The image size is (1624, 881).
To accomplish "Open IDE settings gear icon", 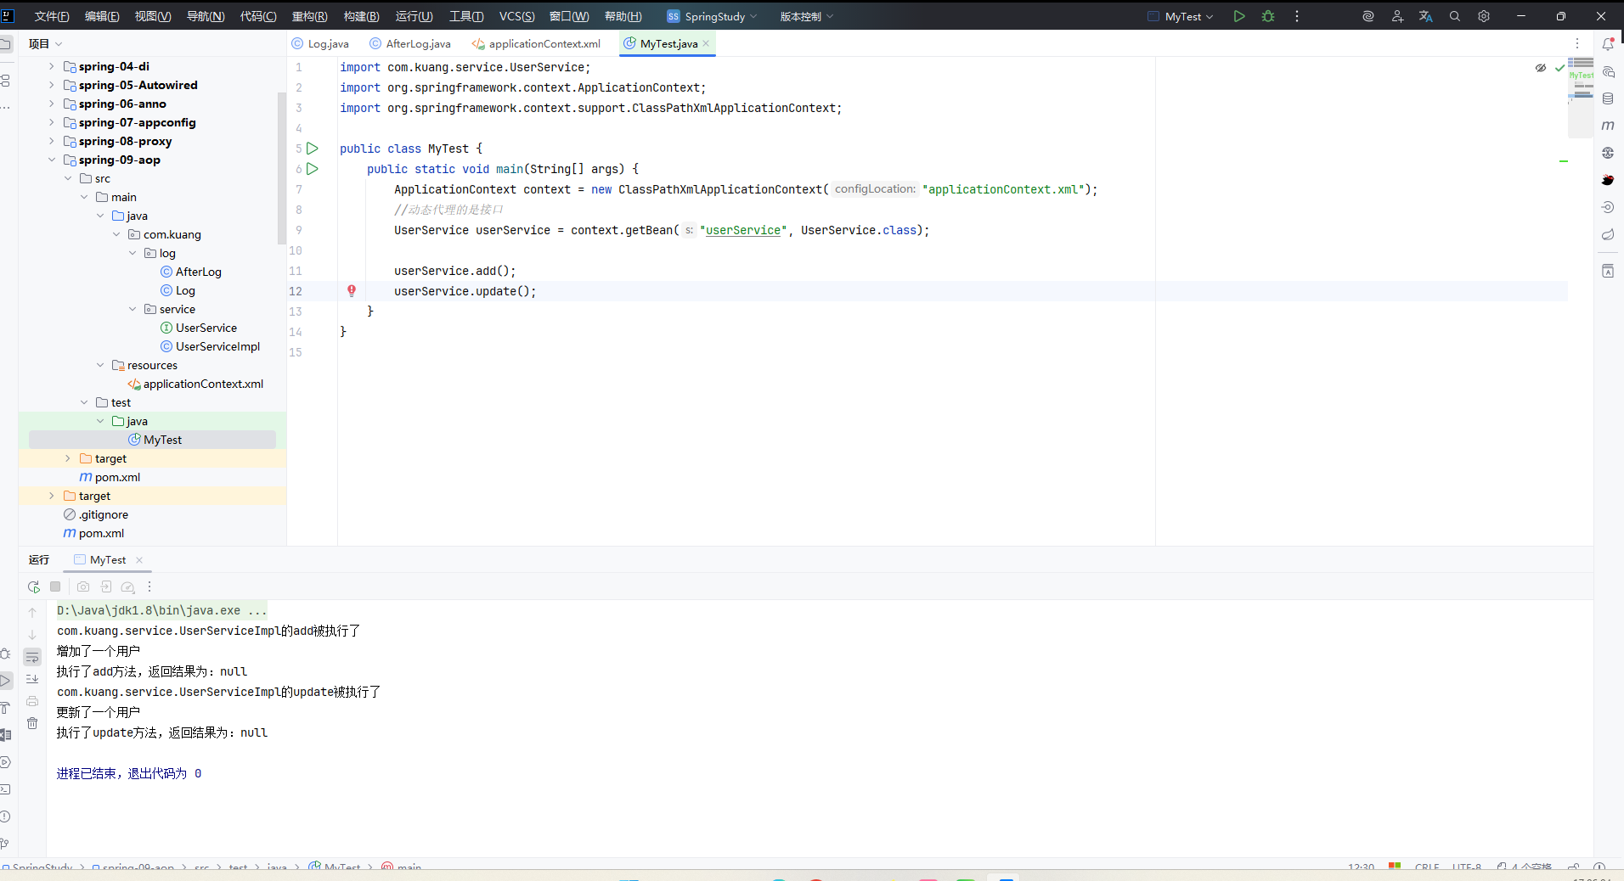I will click(x=1484, y=16).
